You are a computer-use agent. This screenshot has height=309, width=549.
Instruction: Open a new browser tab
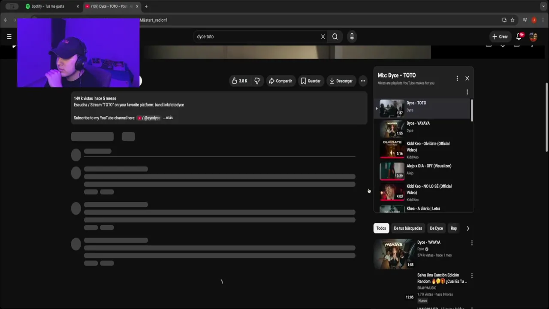[x=146, y=6]
